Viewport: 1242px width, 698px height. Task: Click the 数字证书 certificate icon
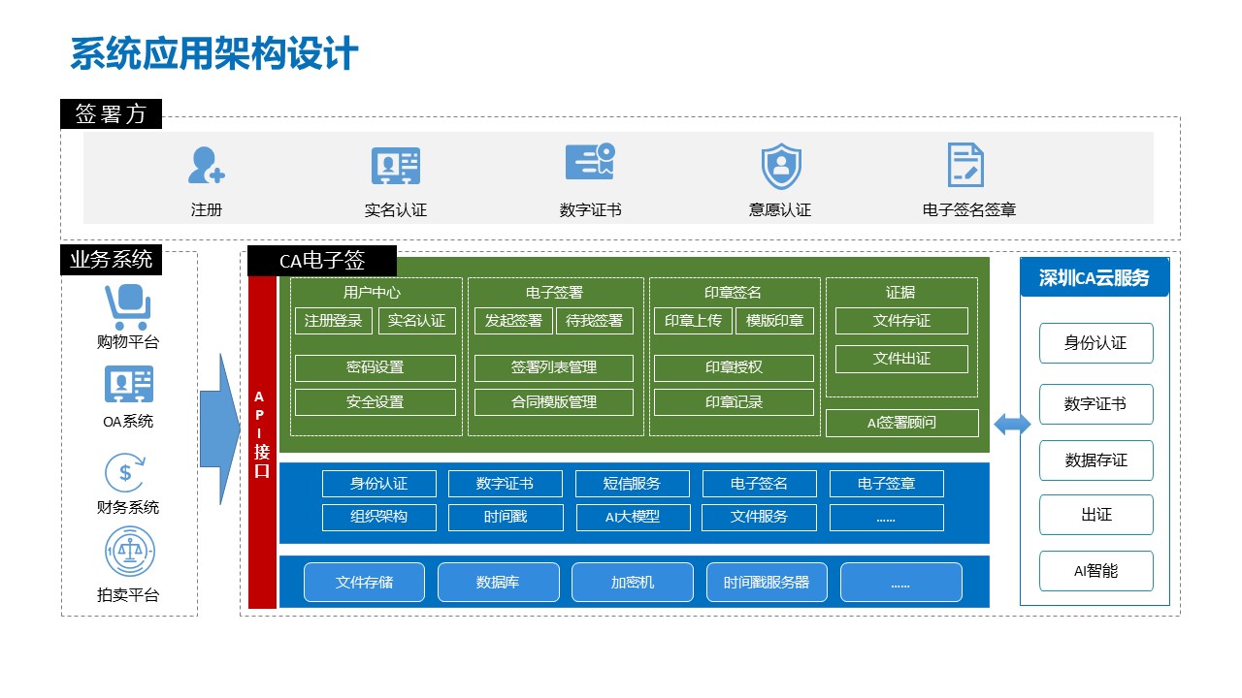pos(590,163)
